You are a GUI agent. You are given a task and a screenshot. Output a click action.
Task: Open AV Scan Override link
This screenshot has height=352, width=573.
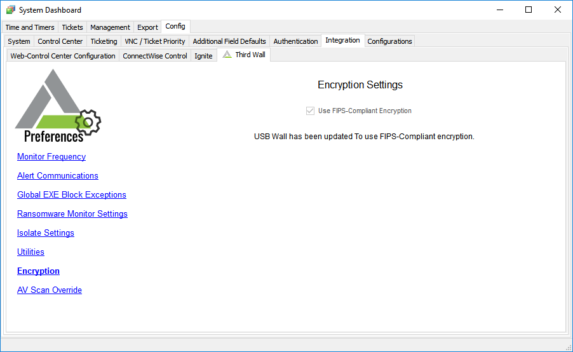coord(50,290)
